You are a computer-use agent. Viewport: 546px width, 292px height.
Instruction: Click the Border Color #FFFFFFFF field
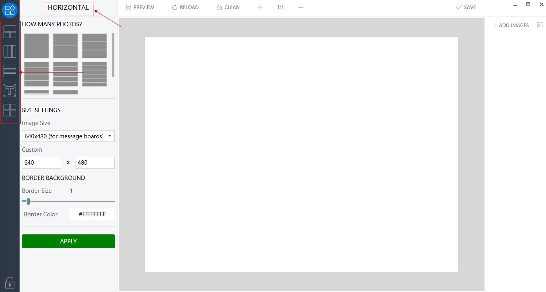coord(92,214)
